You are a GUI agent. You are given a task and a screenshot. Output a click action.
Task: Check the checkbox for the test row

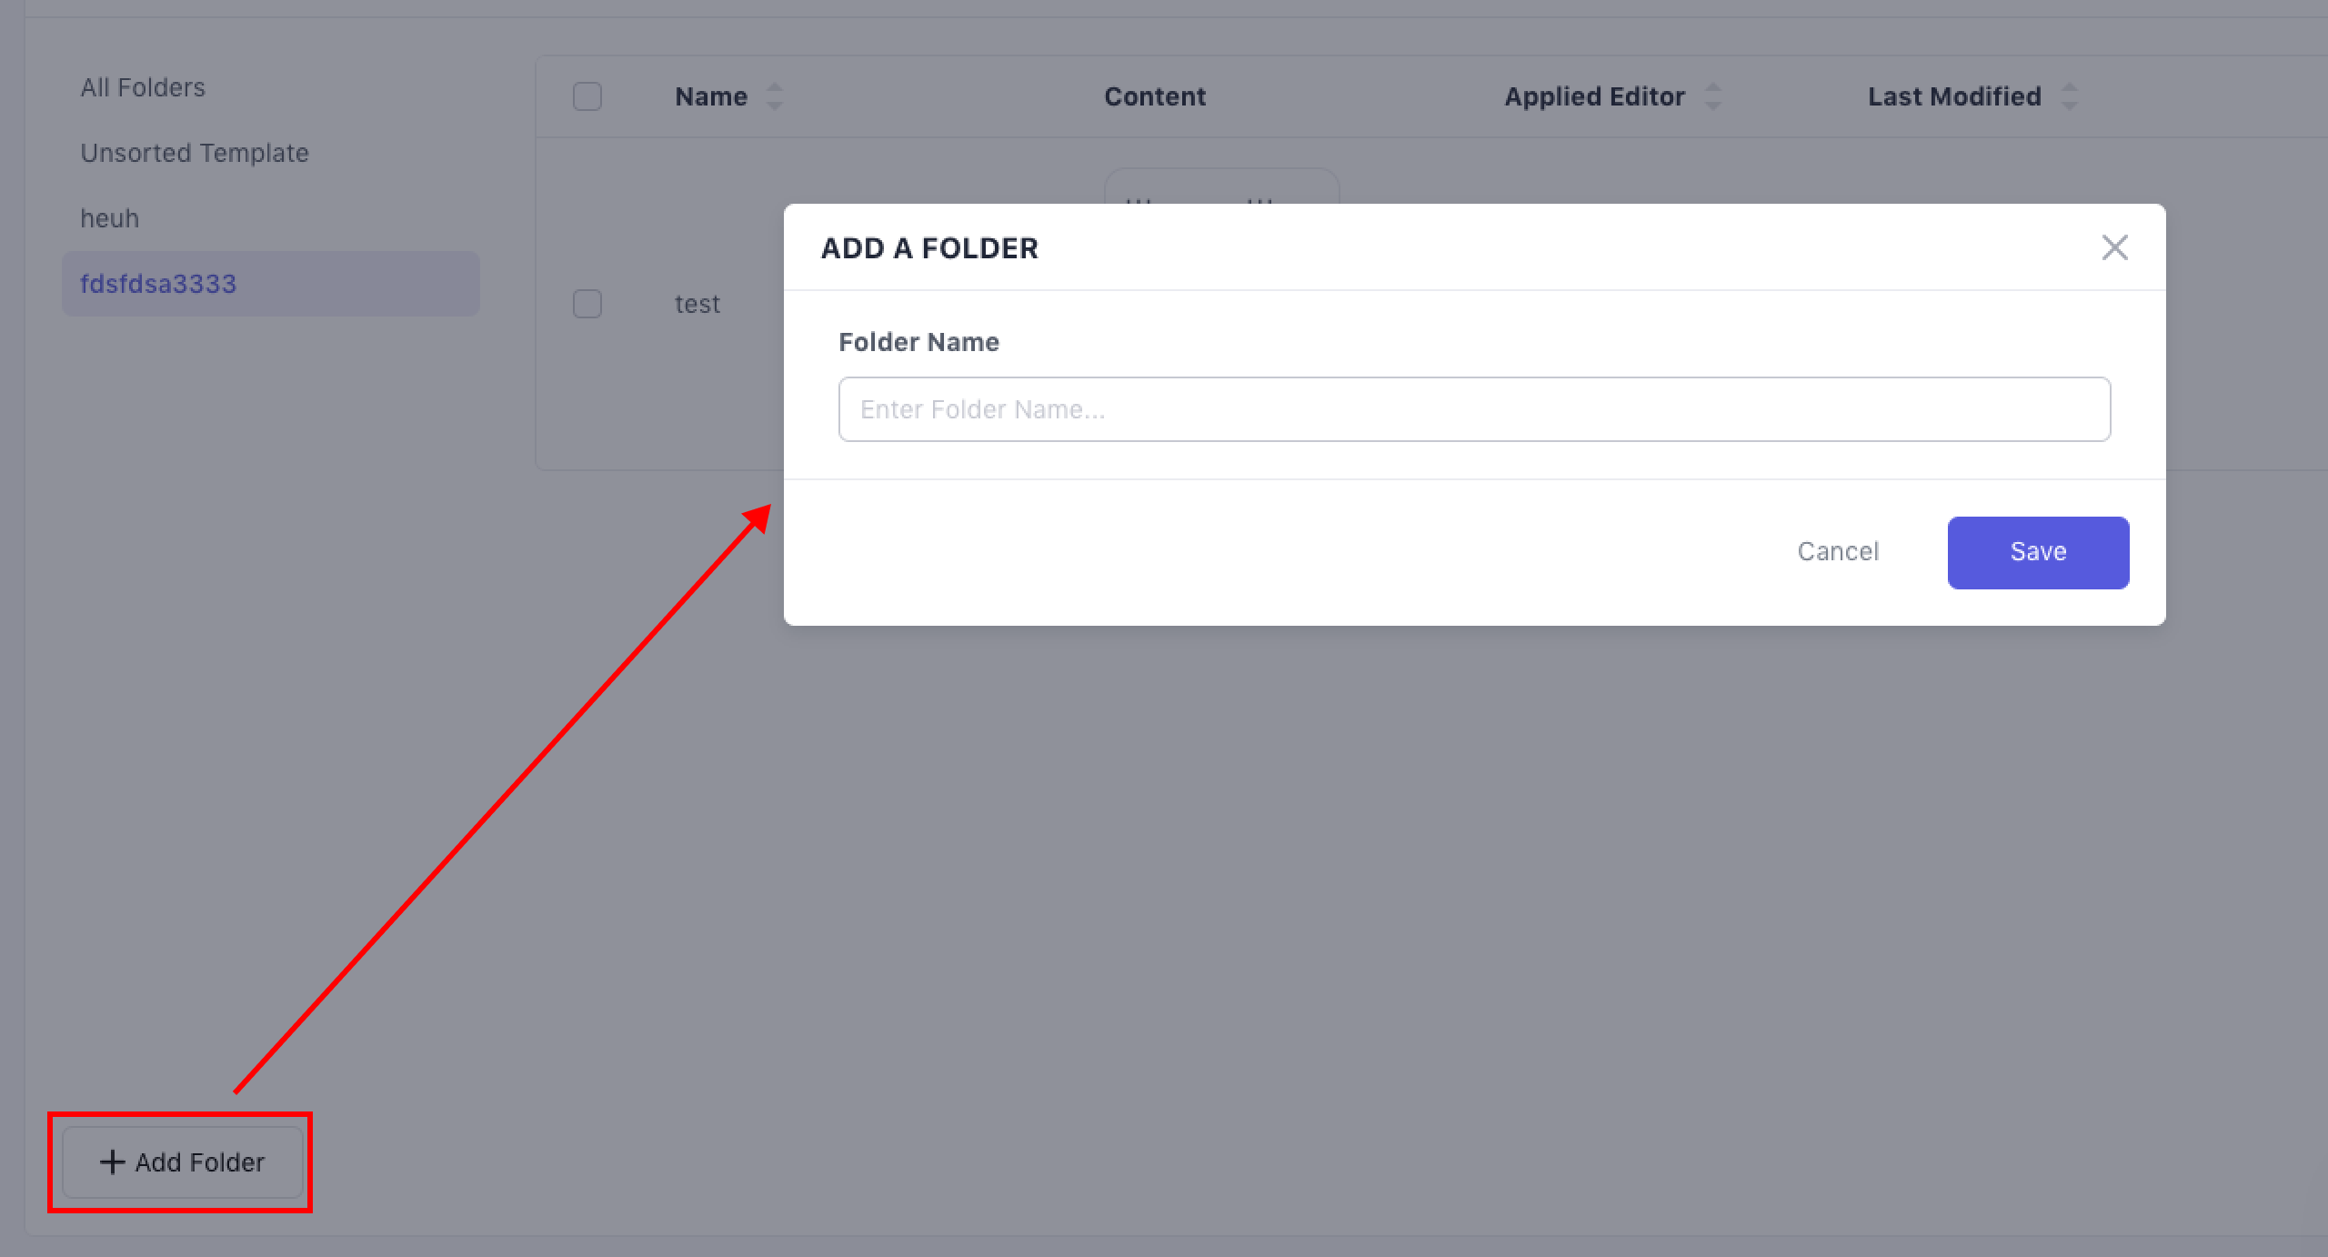pyautogui.click(x=587, y=304)
